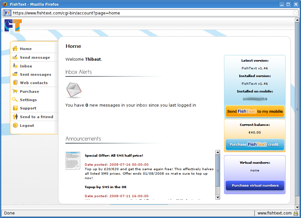
Task: Click the FishText logo at page top
Action: click(13, 26)
